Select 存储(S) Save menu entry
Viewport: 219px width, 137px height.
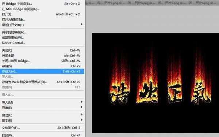[42, 66]
